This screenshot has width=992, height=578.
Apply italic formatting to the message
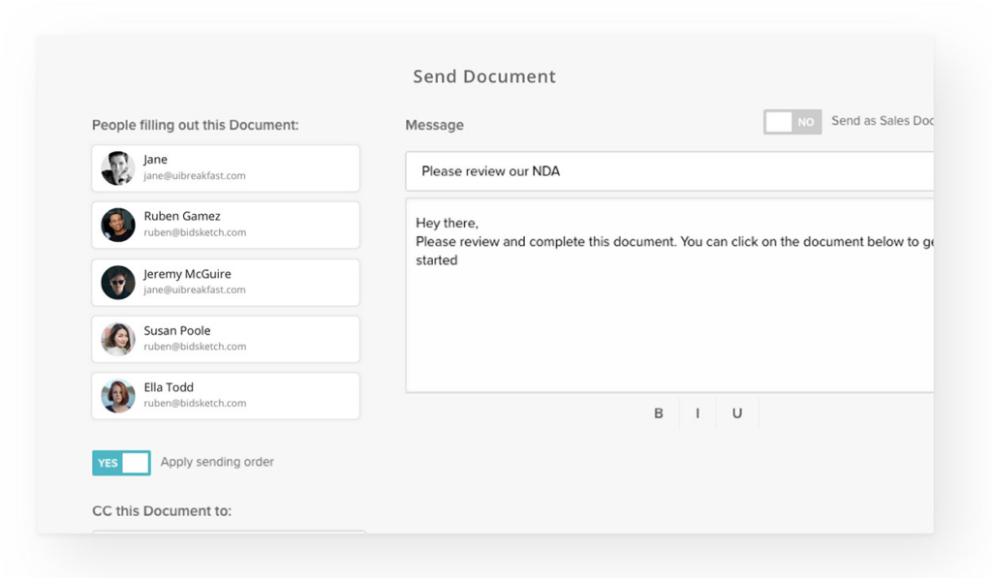697,413
